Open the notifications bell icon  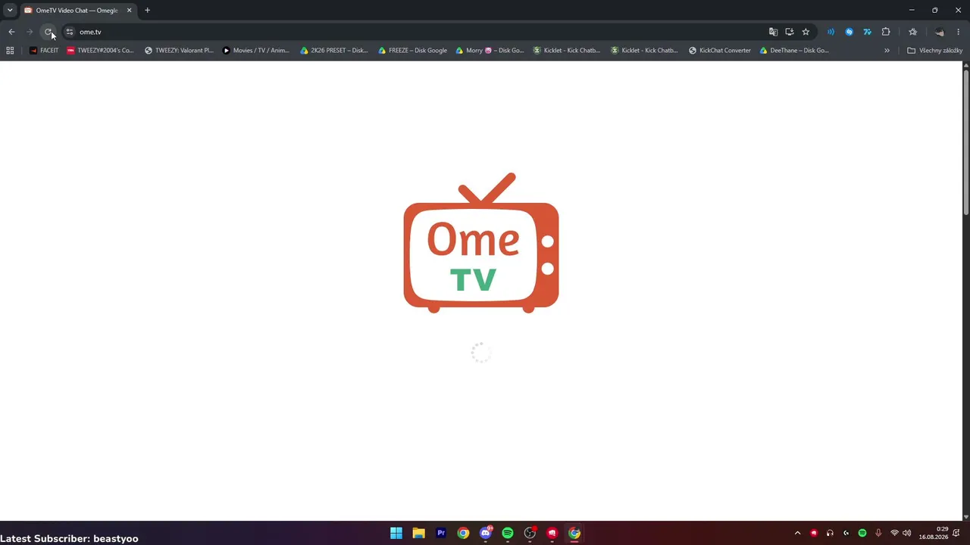coord(956,533)
